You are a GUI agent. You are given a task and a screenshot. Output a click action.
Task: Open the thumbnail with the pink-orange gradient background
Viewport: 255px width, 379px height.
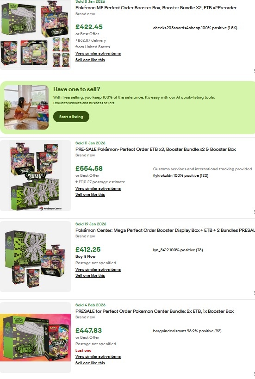35,337
